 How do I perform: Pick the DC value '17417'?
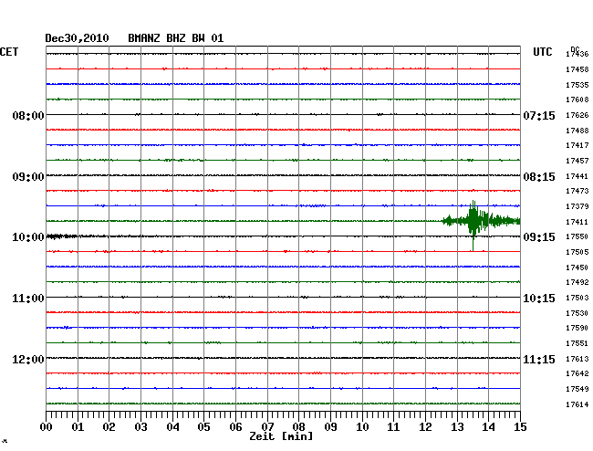tap(577, 145)
